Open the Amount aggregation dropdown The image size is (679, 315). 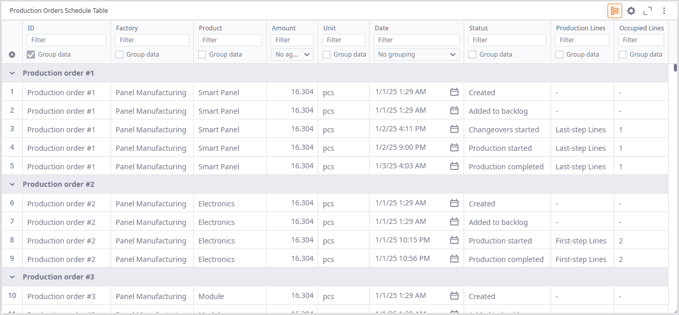point(292,55)
